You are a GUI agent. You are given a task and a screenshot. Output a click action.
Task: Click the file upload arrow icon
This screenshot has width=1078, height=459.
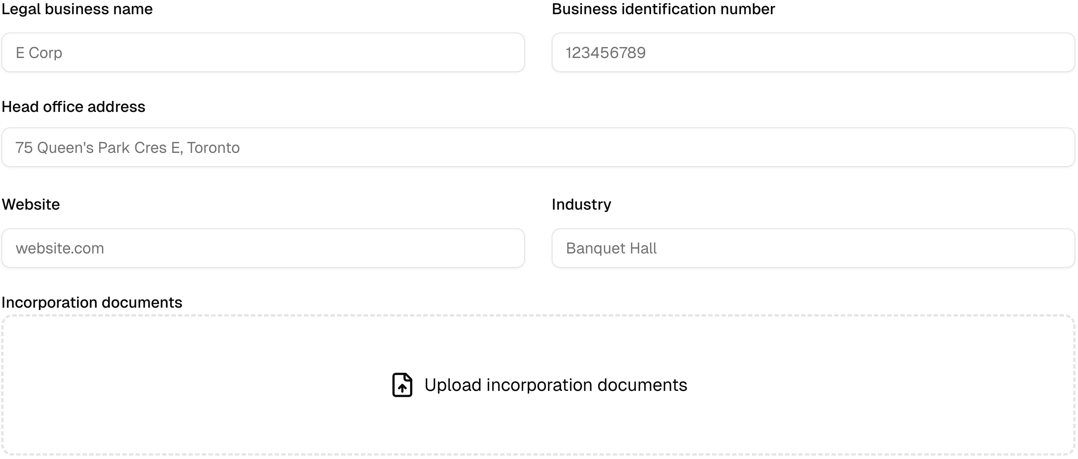pos(402,385)
